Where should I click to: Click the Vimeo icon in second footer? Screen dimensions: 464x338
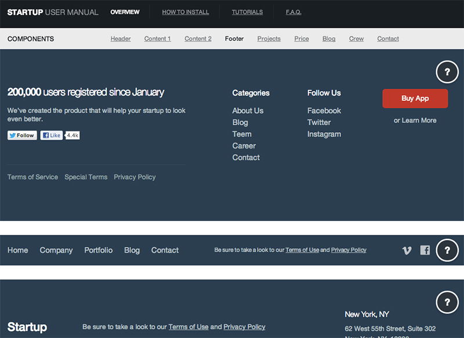(407, 250)
